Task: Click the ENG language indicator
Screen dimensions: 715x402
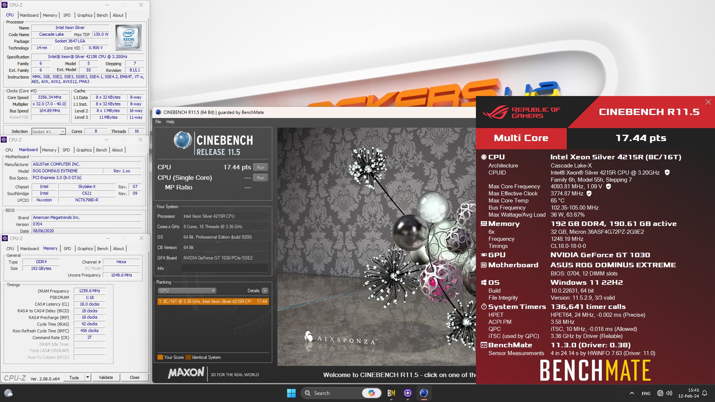Action: tap(646, 393)
